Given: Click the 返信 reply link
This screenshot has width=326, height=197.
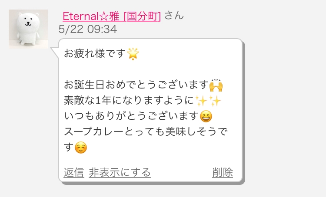Looking at the screenshot, I should pyautogui.click(x=74, y=173).
